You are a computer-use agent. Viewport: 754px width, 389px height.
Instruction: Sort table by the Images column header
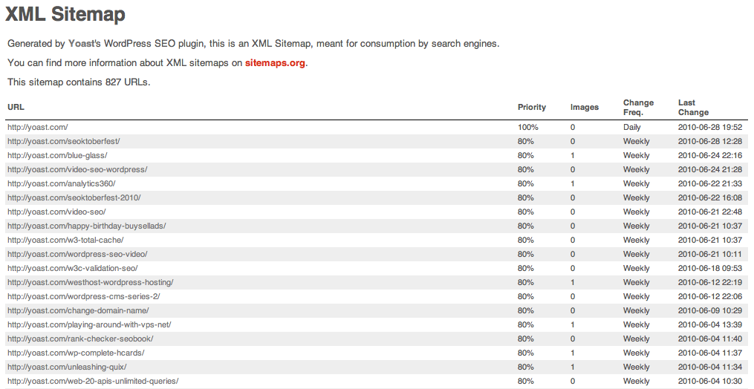(x=585, y=107)
